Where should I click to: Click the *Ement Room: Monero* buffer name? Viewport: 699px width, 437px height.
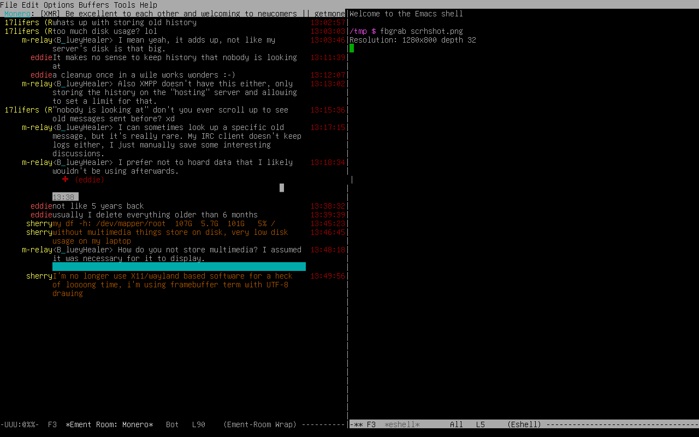click(x=109, y=424)
